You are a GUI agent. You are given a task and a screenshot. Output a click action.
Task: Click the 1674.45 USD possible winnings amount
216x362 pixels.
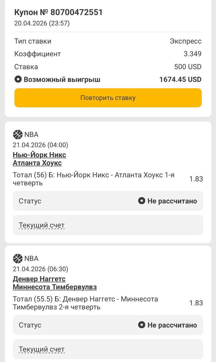coord(180,79)
